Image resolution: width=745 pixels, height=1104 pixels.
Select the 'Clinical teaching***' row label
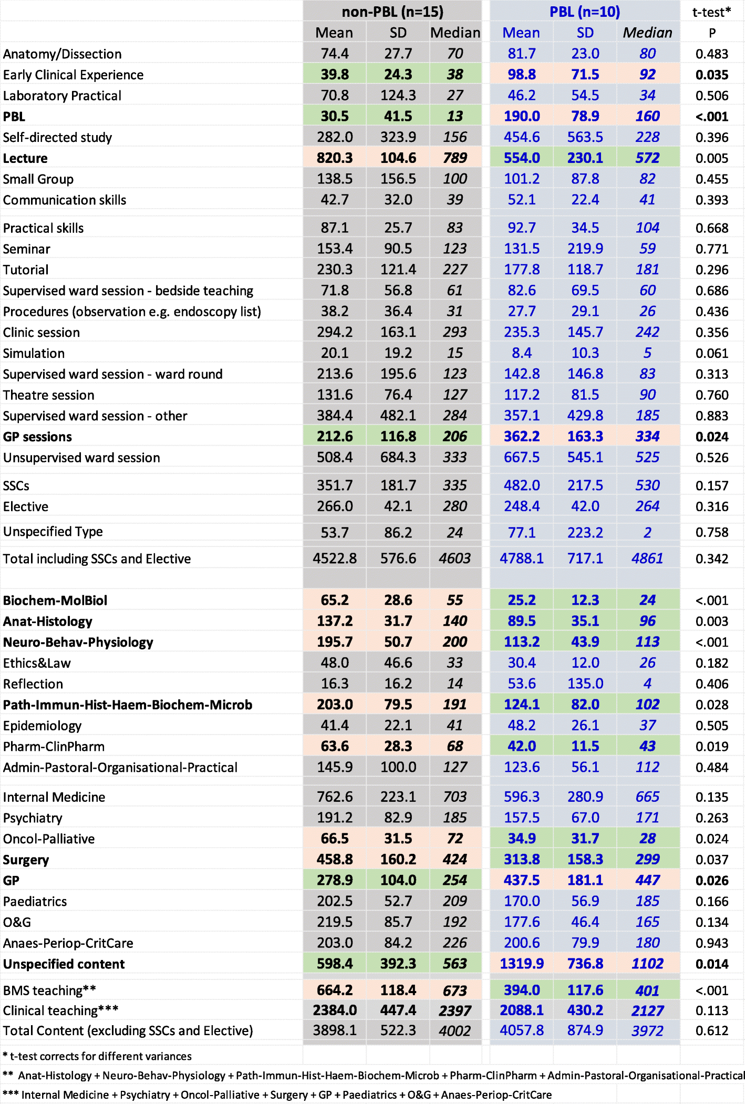[60, 1011]
